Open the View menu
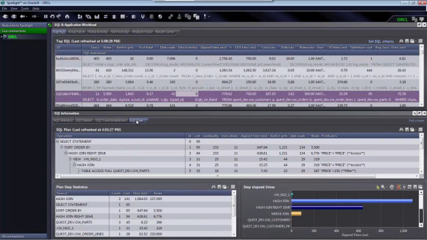This screenshot has height=240, width=427. click(x=14, y=9)
